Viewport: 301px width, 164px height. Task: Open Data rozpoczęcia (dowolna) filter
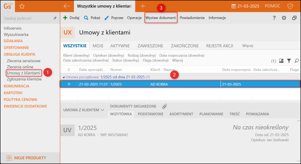coord(182,56)
